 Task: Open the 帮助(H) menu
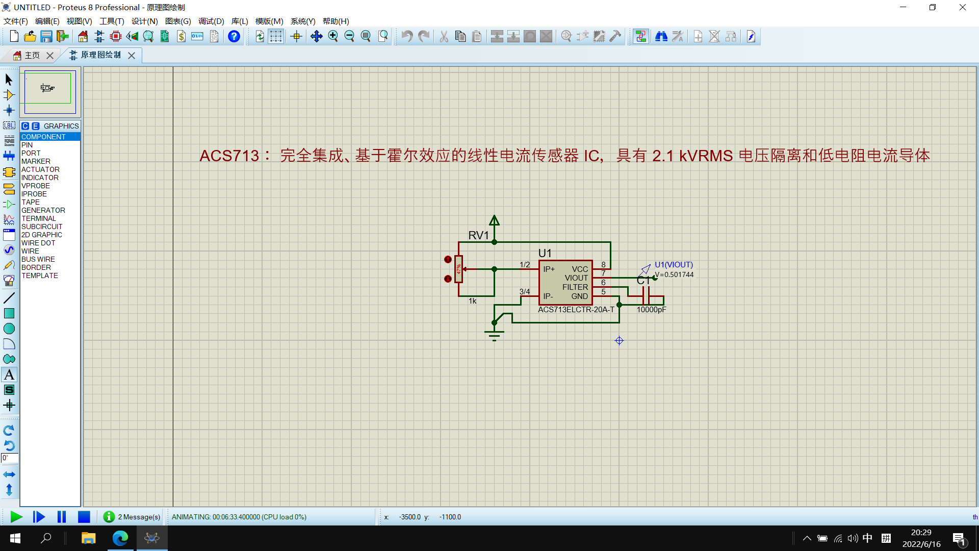pos(336,21)
